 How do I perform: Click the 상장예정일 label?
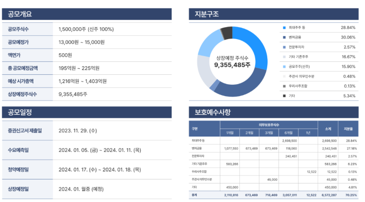18,189
